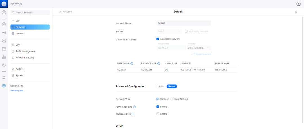Click the USABLE IPS column header
The height and width of the screenshot is (129, 304).
(171, 64)
